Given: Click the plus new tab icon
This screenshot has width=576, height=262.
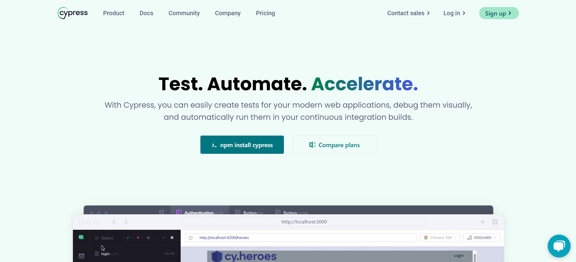Looking at the screenshot, I should click(482, 222).
